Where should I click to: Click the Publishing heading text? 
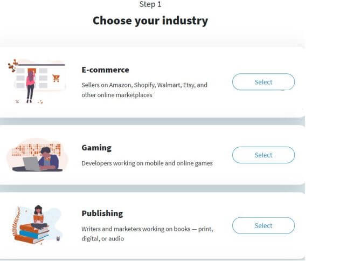tap(102, 213)
